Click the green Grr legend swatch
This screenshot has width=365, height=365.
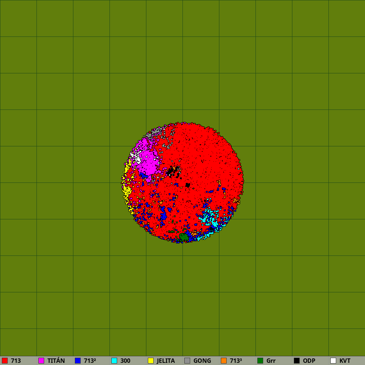tap(260, 361)
